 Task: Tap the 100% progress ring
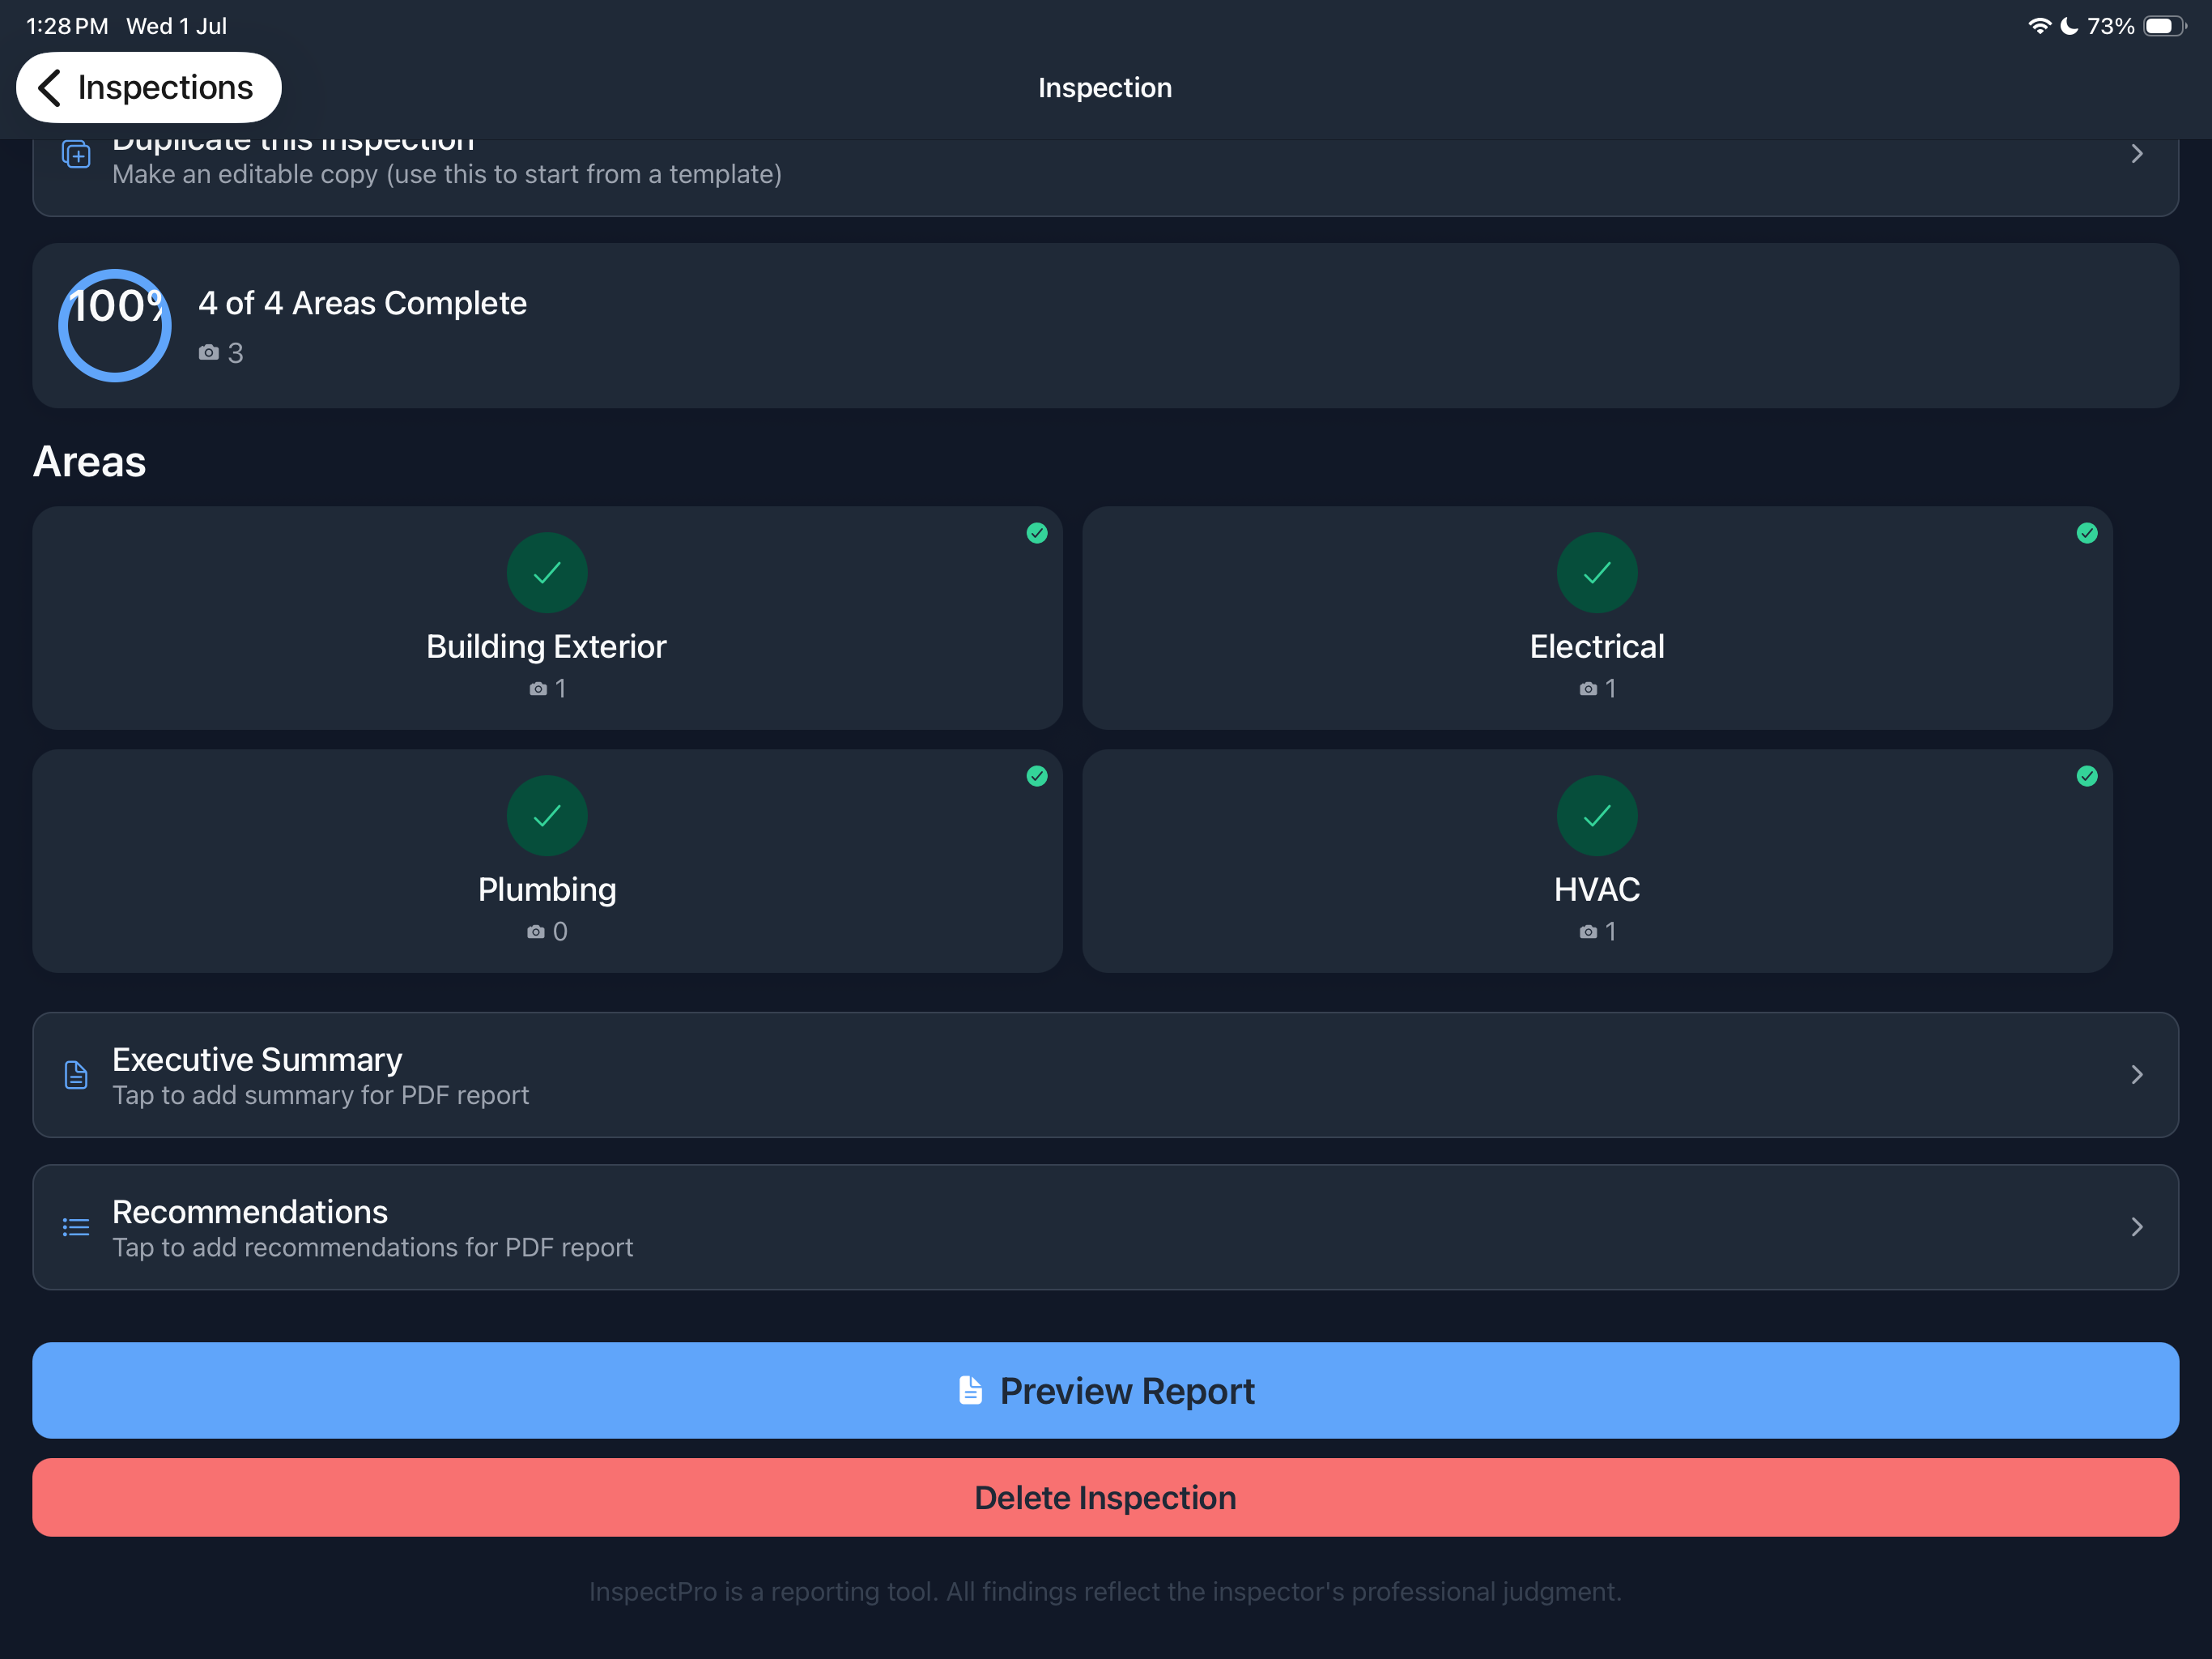coord(115,325)
